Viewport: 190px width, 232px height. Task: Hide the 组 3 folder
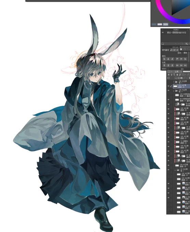[168, 90]
